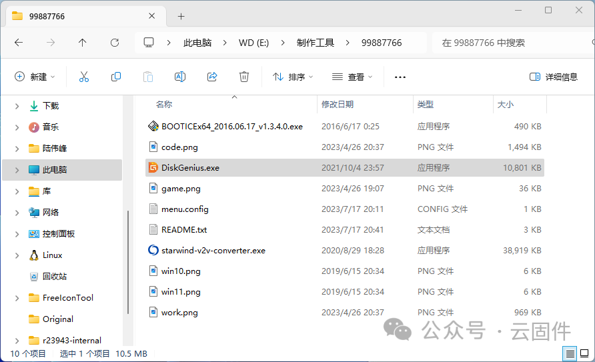Click the BOOTICEx64 exe file icon

click(153, 126)
